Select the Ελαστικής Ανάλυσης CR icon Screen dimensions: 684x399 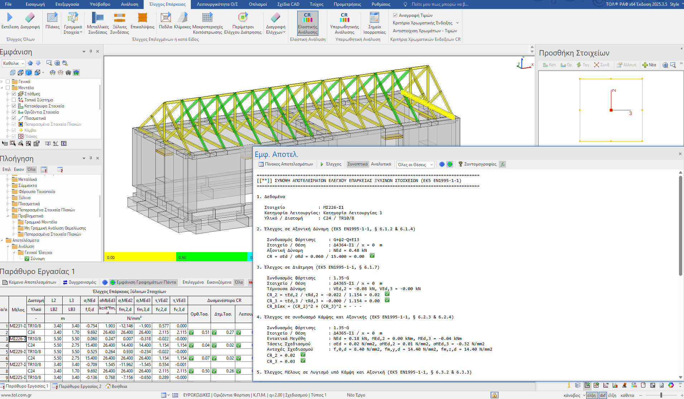pos(308,18)
